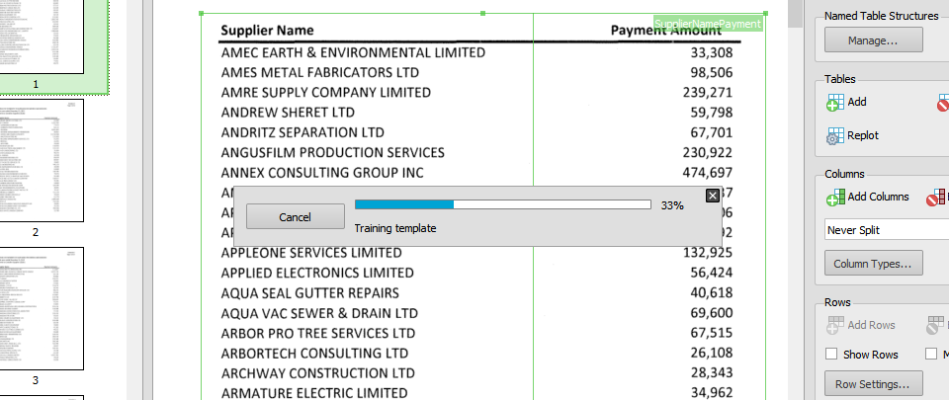Image resolution: width=949 pixels, height=400 pixels.
Task: Click ANDREW SHERET LTD text
Action: pyautogui.click(x=288, y=113)
